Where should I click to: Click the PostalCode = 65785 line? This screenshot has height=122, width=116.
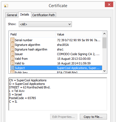coord(23,98)
